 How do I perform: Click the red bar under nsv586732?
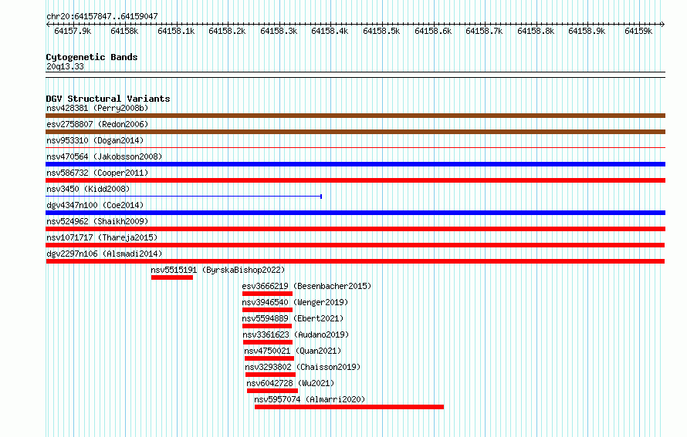tap(355, 180)
